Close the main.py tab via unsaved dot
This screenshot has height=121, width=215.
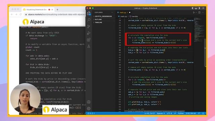pos(130,12)
